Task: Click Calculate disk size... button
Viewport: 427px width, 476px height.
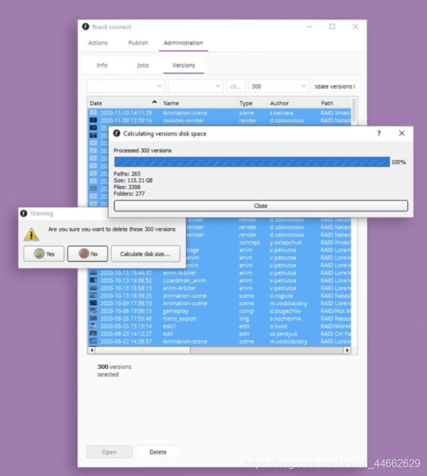Action: point(146,253)
